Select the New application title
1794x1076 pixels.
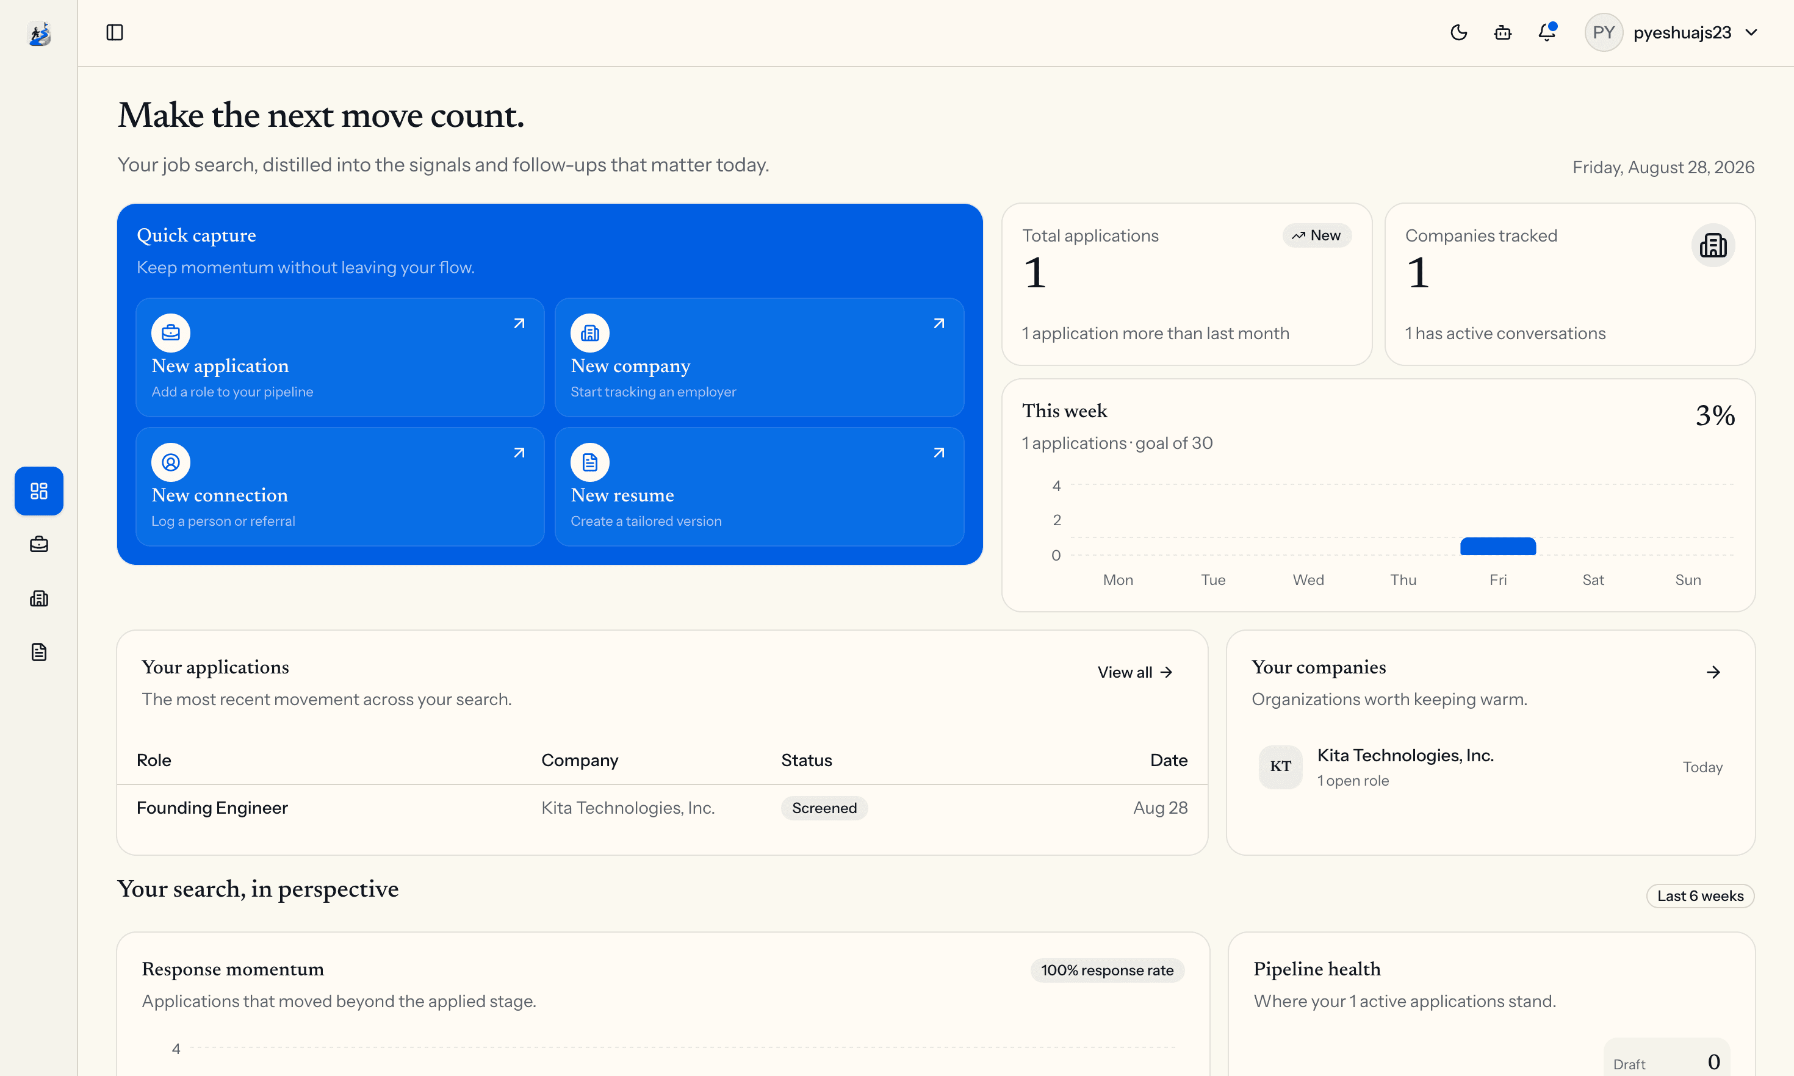pyautogui.click(x=220, y=365)
